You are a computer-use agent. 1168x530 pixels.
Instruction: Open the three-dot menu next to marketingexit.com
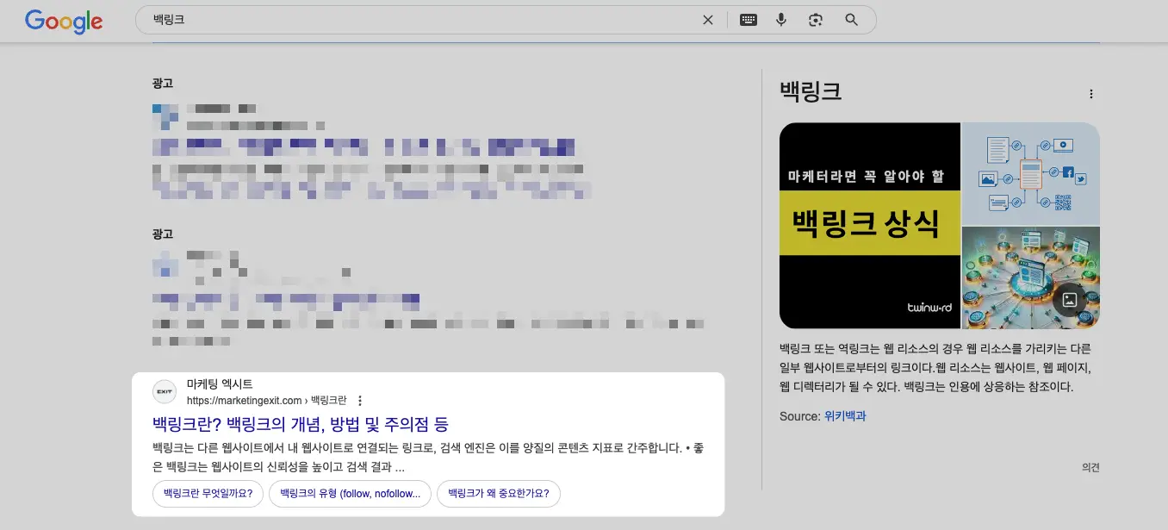coord(360,400)
